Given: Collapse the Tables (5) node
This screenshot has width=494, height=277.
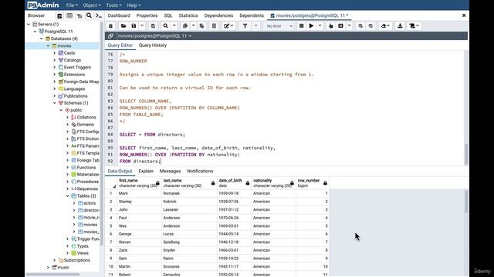Looking at the screenshot, I should (x=67, y=196).
